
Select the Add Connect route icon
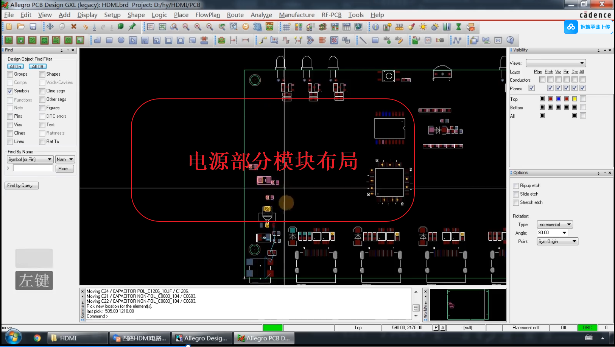(263, 40)
